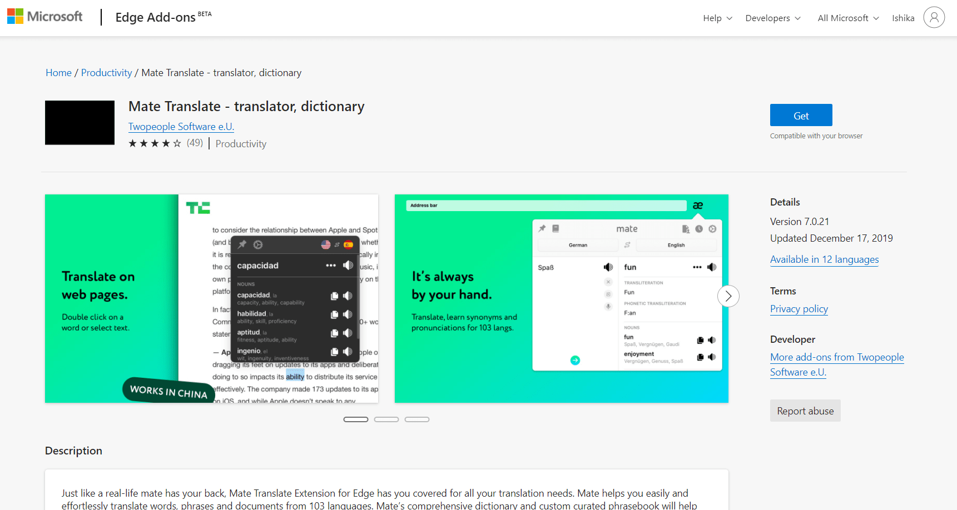
Task: Open Productivity breadcrumb link
Action: coord(107,73)
